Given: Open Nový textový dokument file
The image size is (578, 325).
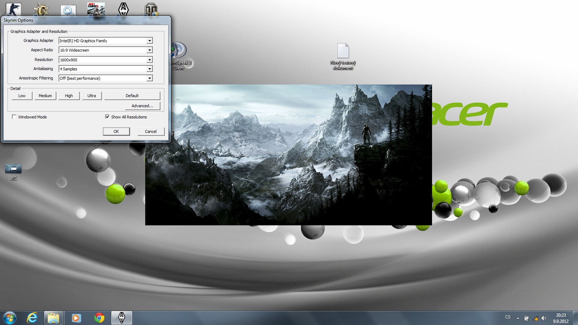Looking at the screenshot, I should [343, 56].
